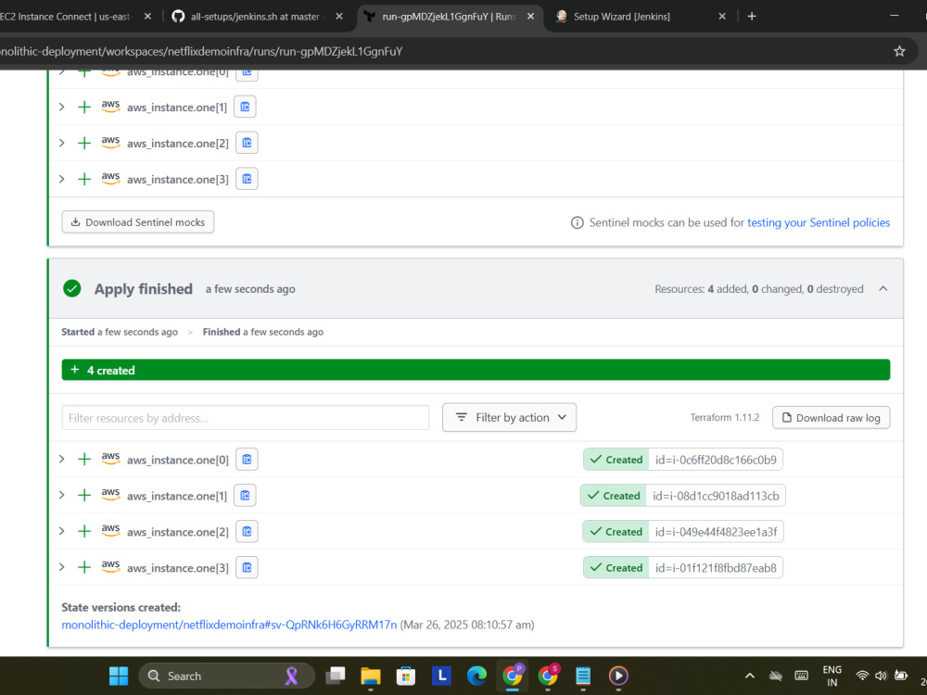927x695 pixels.
Task: Open Task View from taskbar
Action: [336, 676]
